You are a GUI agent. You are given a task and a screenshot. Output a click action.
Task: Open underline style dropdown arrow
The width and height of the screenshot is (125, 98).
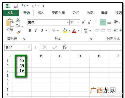46,31
